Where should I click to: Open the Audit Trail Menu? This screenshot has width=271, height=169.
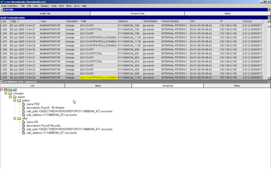click(9, 6)
